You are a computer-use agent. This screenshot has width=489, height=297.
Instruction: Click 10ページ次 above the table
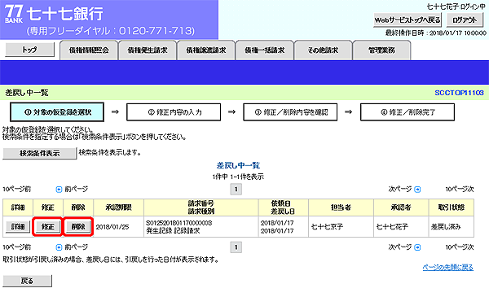(460, 190)
